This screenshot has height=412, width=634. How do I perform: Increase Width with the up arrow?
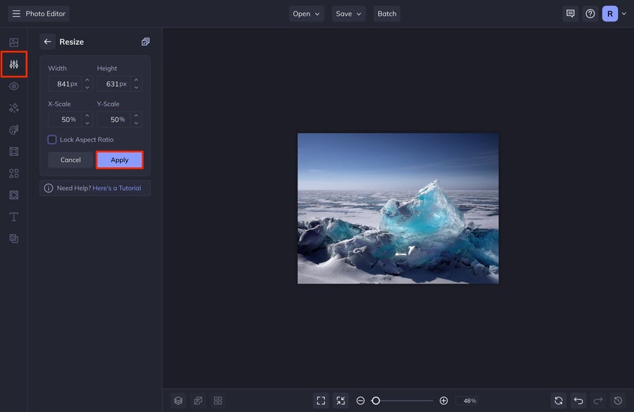click(87, 81)
